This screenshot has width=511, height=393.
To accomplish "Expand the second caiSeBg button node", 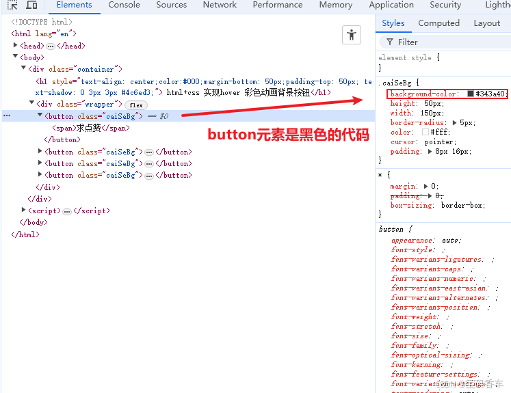I will pyautogui.click(x=40, y=151).
